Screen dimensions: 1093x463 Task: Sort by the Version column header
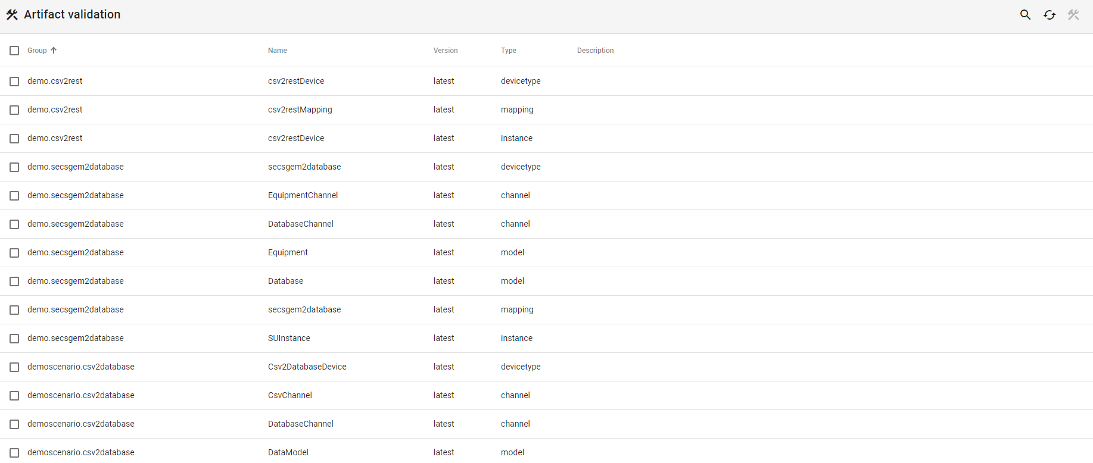pos(445,51)
